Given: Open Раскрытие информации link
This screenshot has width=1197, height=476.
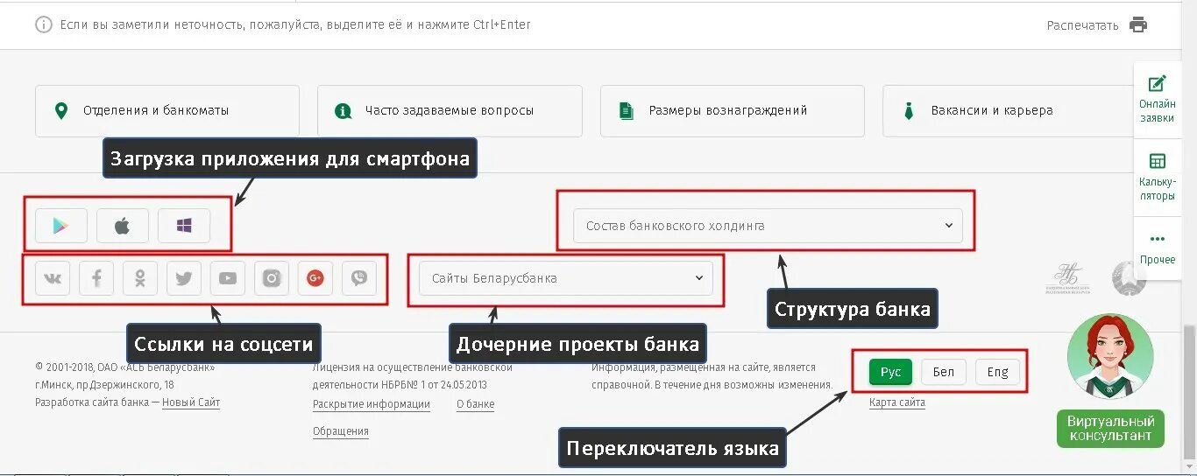Looking at the screenshot, I should click(372, 404).
